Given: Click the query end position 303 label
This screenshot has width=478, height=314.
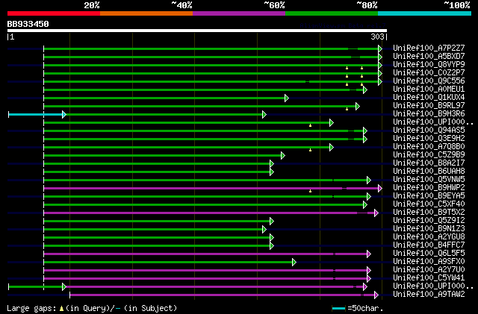Looking at the screenshot, I should [377, 37].
